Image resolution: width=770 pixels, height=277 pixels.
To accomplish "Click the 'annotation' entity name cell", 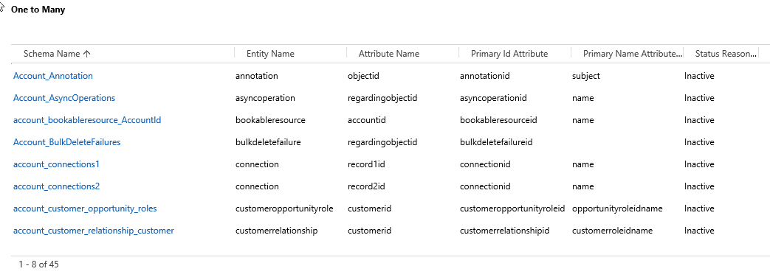I will pos(257,76).
